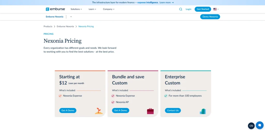265x130 pixels.
Task: Click the arrow after Learn more
Action: 173,3
